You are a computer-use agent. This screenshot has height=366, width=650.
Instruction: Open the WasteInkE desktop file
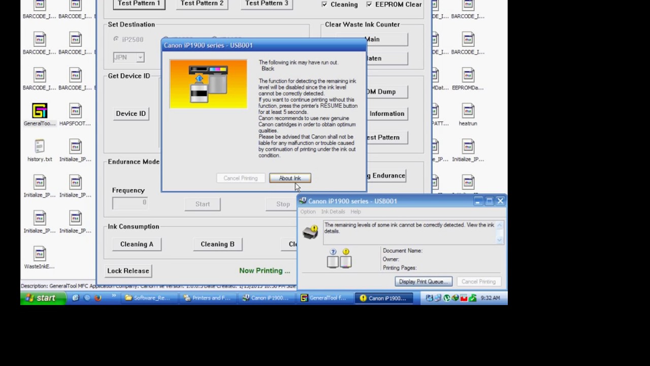coord(40,258)
